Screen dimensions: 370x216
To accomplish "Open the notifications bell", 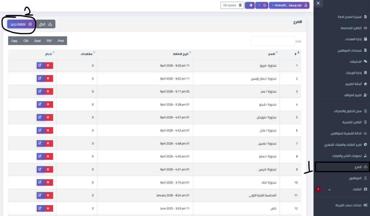I will point(264,5).
